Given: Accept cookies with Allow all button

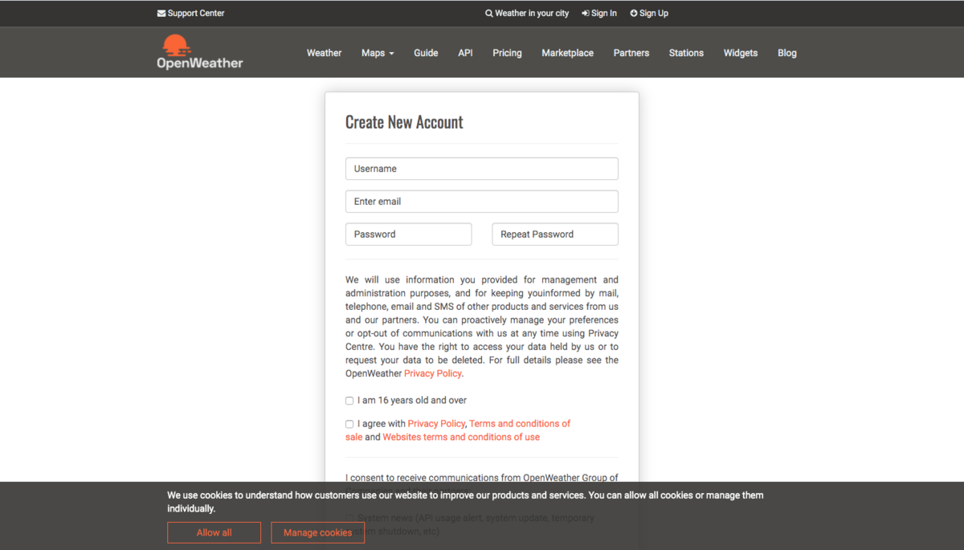Looking at the screenshot, I should (x=214, y=532).
